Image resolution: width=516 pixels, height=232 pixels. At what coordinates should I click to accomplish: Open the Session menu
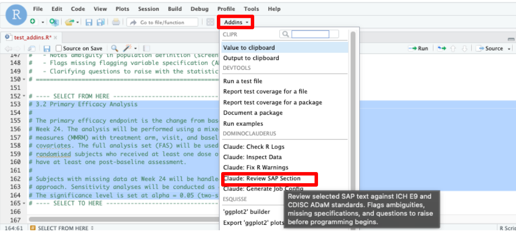pos(148,9)
